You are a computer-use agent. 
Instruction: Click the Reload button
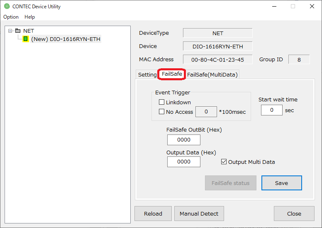click(153, 214)
